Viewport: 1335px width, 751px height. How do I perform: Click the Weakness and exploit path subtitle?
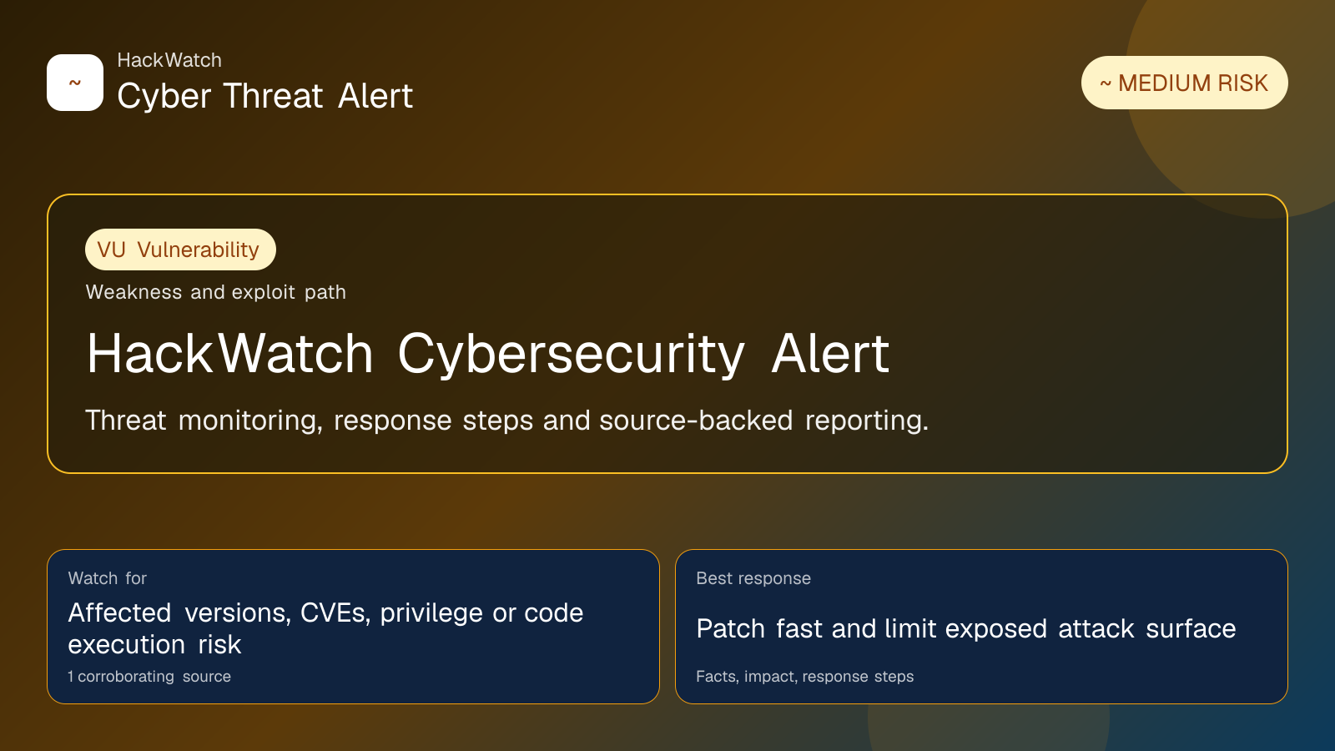[x=215, y=292]
